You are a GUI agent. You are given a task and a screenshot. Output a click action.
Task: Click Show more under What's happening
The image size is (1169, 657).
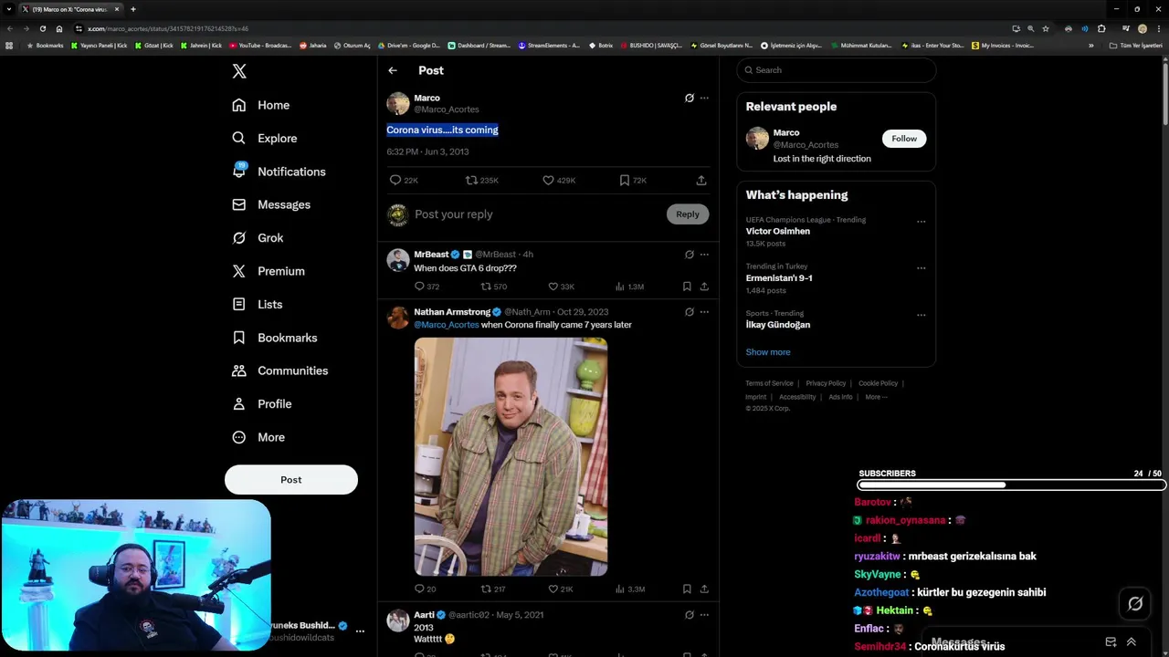pyautogui.click(x=768, y=352)
